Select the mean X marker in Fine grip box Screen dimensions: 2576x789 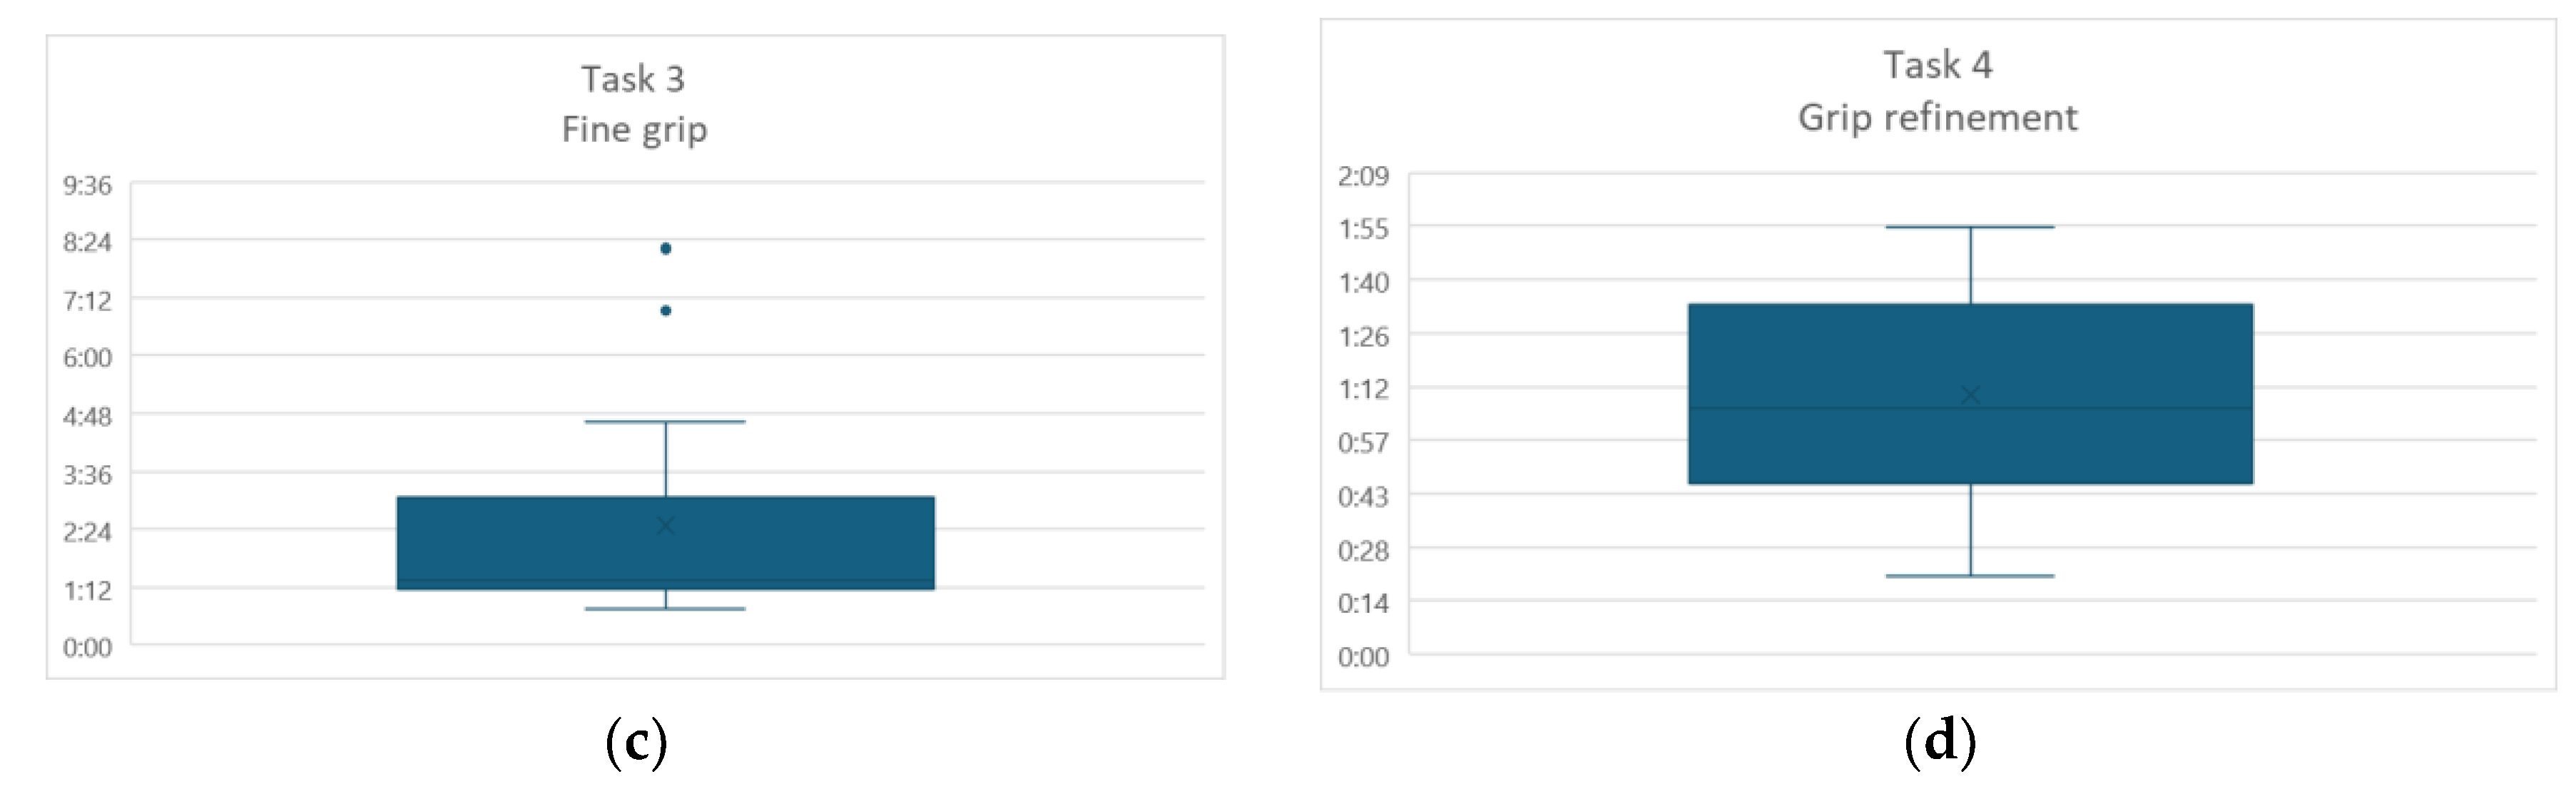click(665, 525)
